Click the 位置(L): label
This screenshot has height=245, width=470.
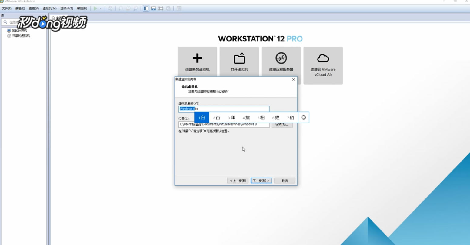(184, 119)
